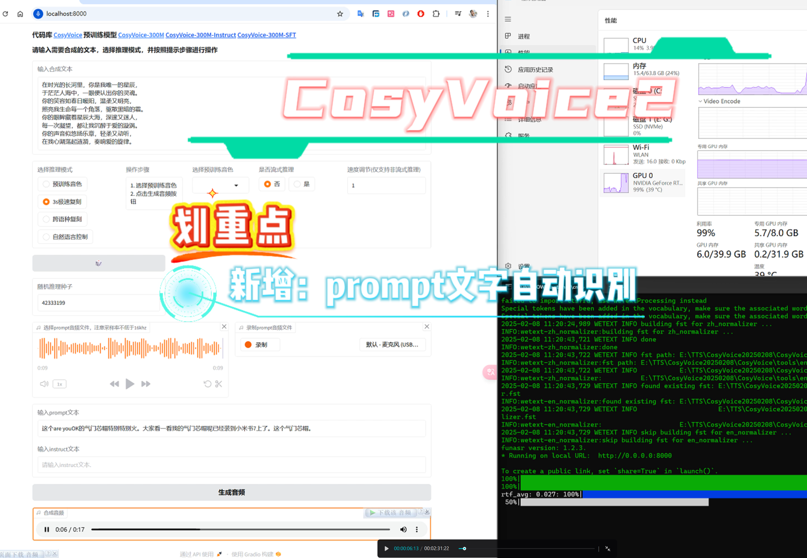Open Chrome's three-dot menu
The width and height of the screenshot is (807, 558).
(488, 14)
